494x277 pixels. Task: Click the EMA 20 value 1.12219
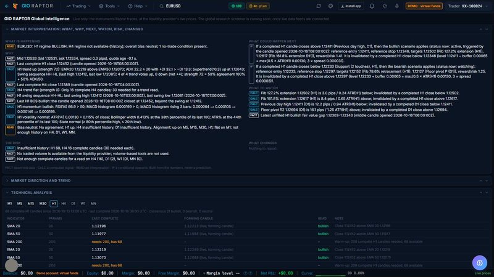99,250
